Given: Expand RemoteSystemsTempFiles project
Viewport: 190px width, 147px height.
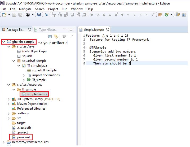Looking at the screenshot, I should tap(4, 142).
